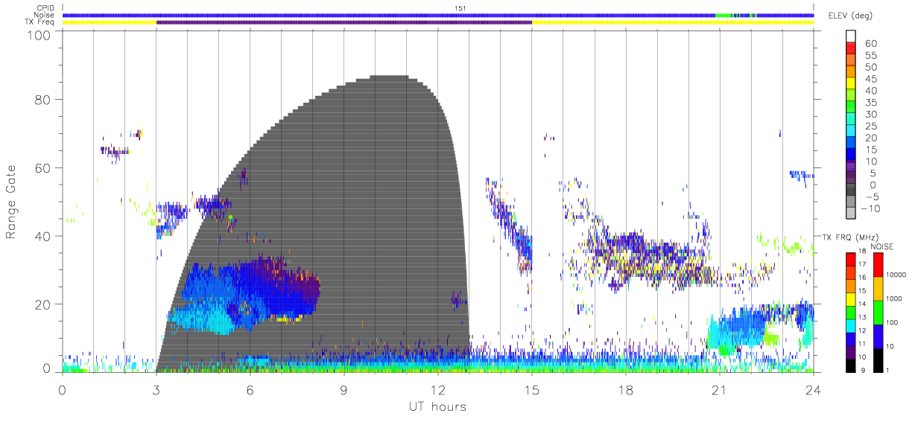Click the -10 label on ELEV colorbar
Image resolution: width=915 pixels, height=422 pixels.
pos(869,208)
